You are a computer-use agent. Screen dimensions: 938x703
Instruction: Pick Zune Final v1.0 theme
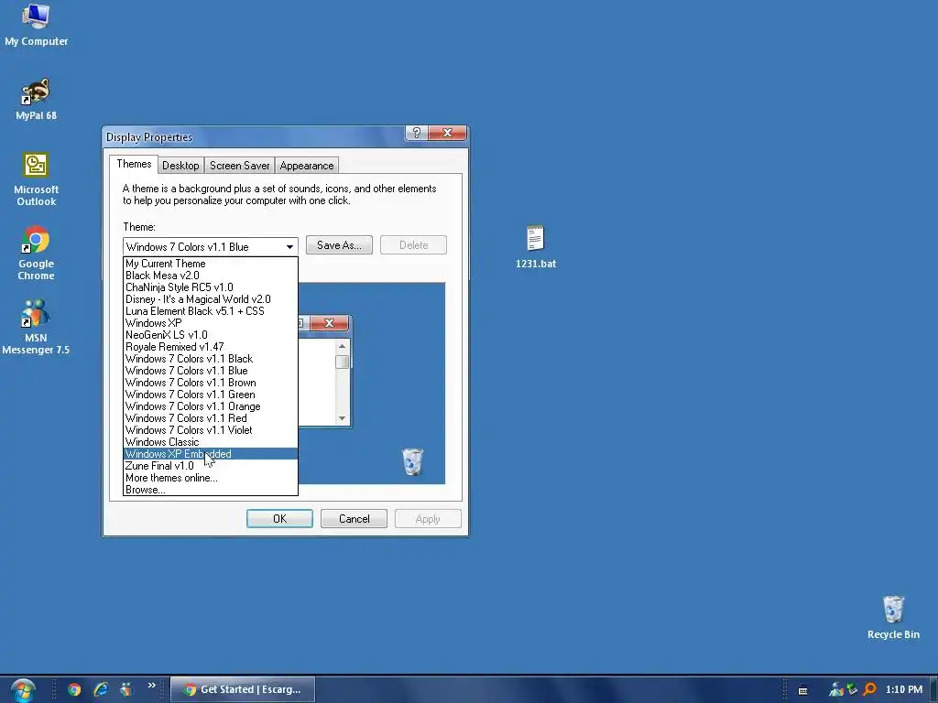(210, 466)
